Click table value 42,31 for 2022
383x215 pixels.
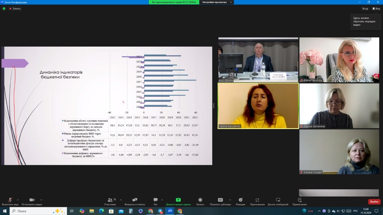click(195, 135)
